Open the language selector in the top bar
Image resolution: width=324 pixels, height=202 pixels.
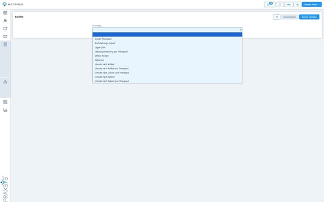coord(297,5)
